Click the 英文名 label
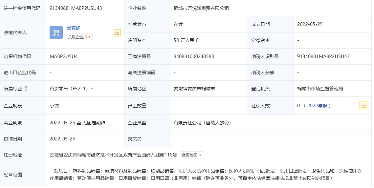Image resolution: width=374 pixels, height=188 pixels. (135, 139)
